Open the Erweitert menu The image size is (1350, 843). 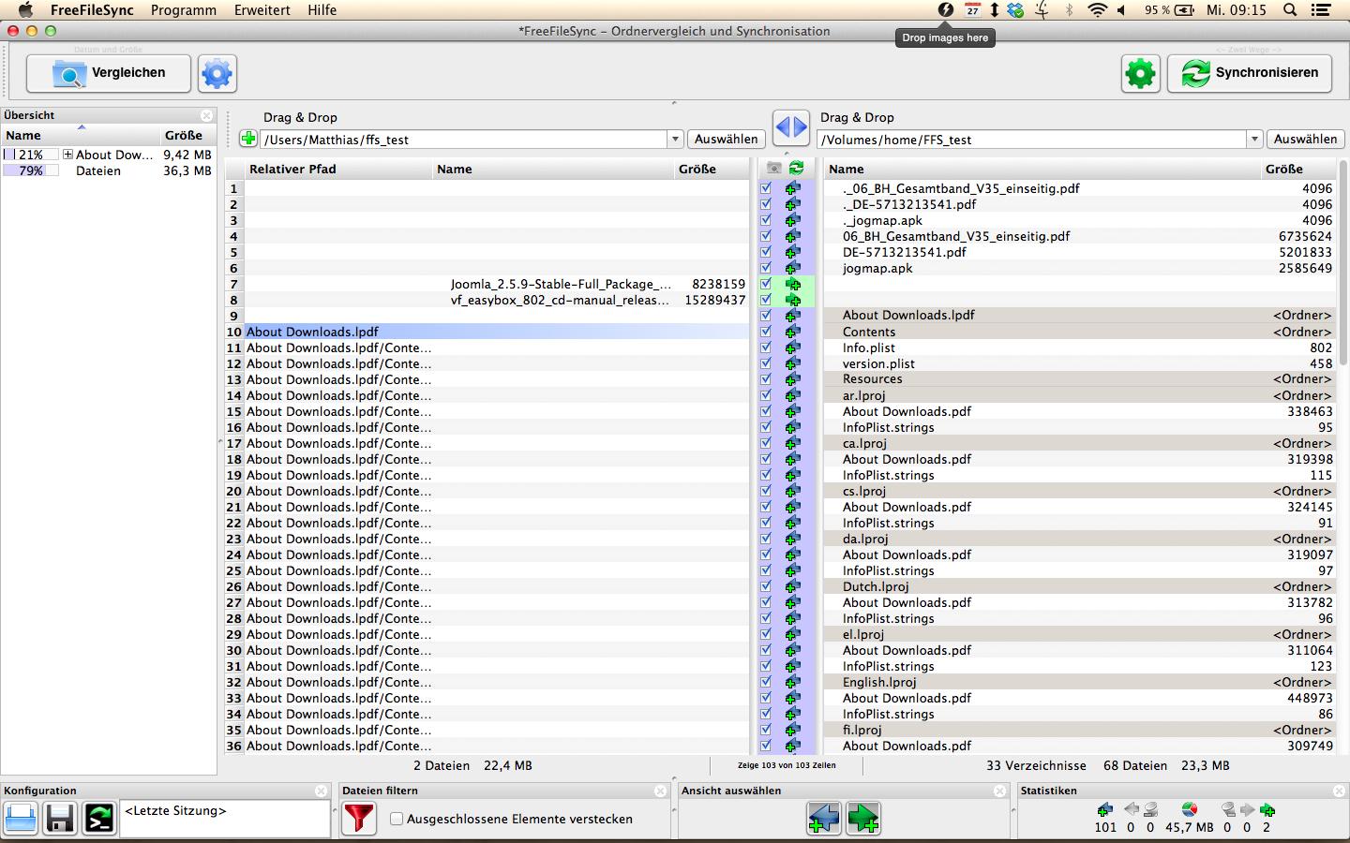point(262,10)
